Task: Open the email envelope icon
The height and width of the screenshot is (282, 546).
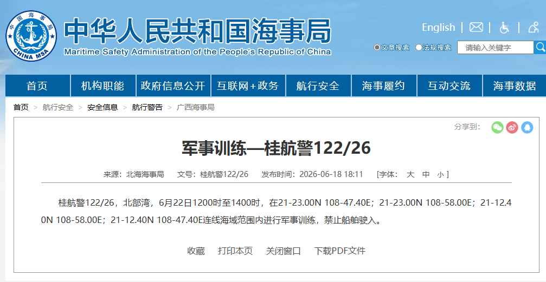Action: (x=476, y=27)
